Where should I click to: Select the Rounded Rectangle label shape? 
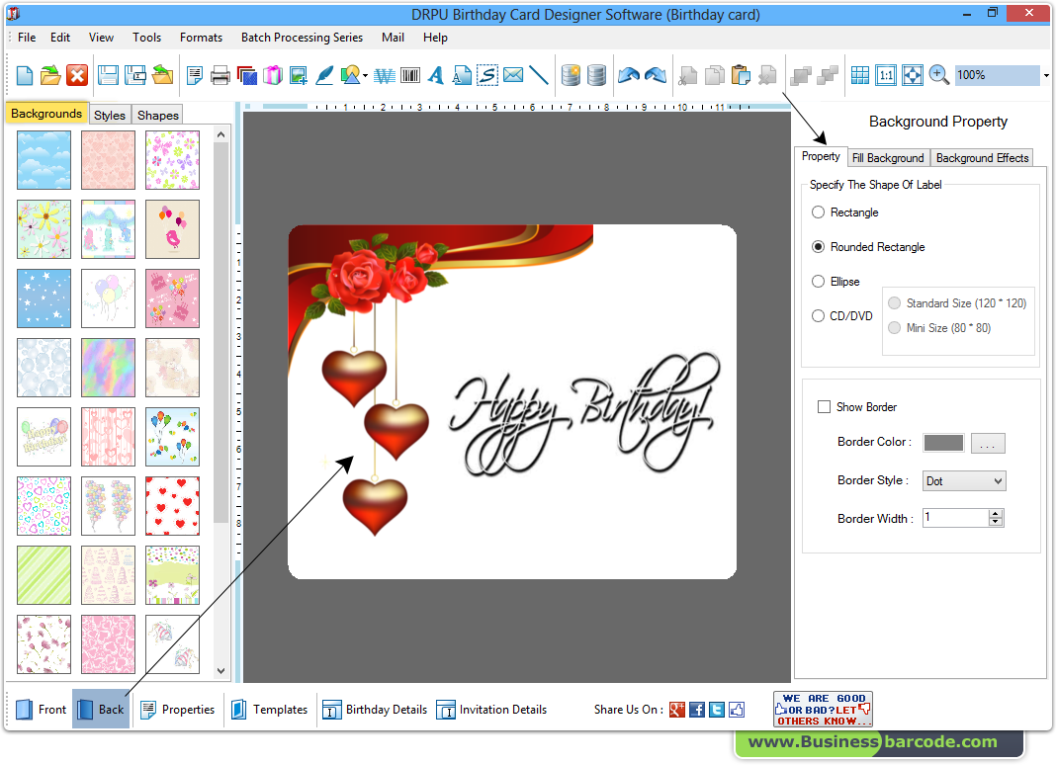tap(819, 247)
